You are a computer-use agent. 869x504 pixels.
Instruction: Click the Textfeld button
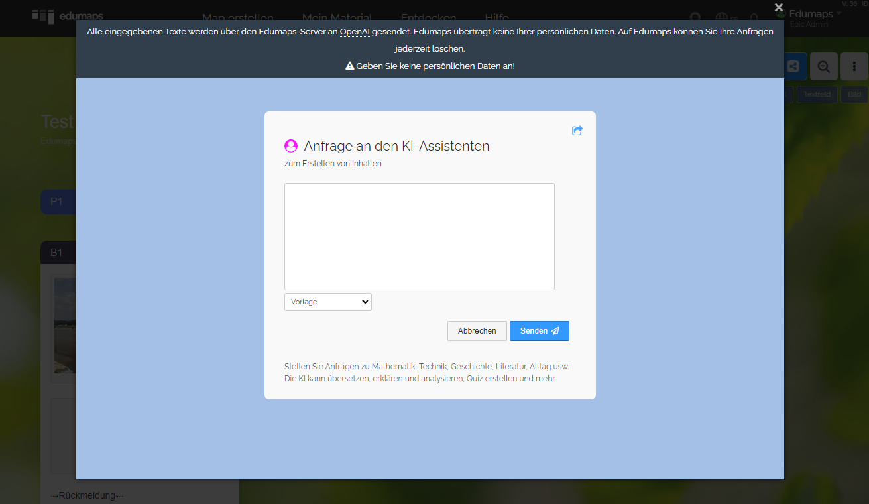(817, 94)
